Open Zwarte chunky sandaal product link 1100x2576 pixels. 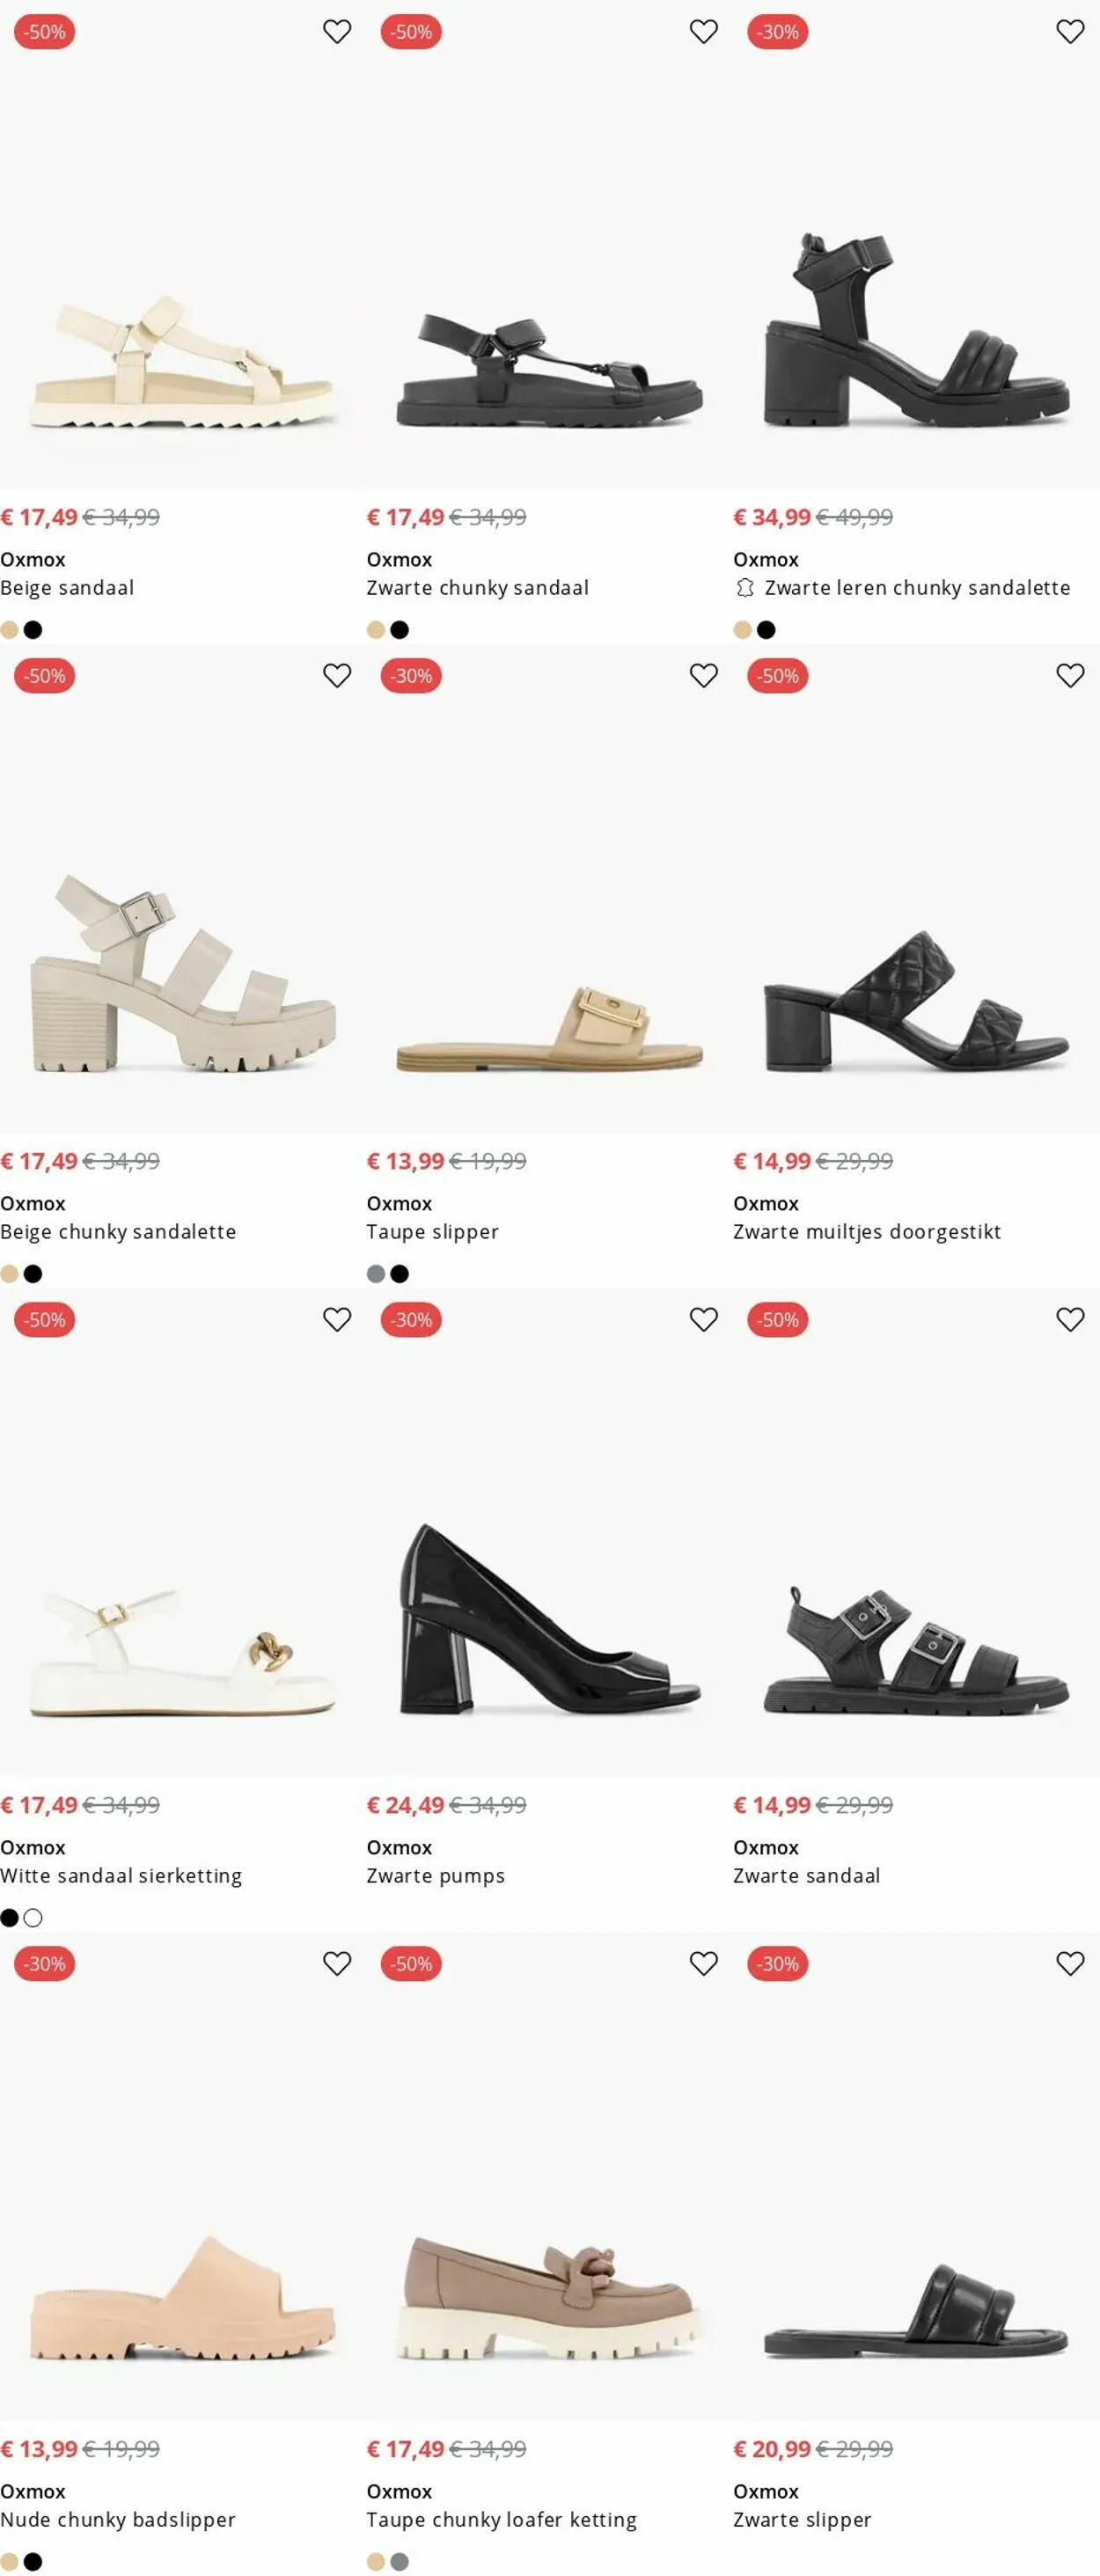(x=477, y=588)
